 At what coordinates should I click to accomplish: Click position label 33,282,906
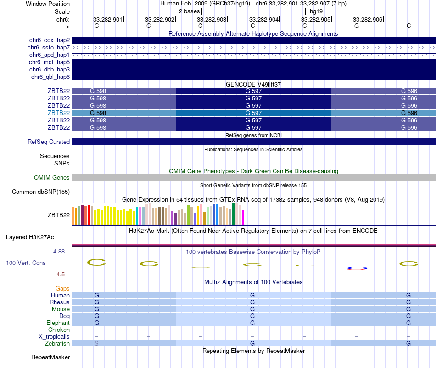pos(368,19)
